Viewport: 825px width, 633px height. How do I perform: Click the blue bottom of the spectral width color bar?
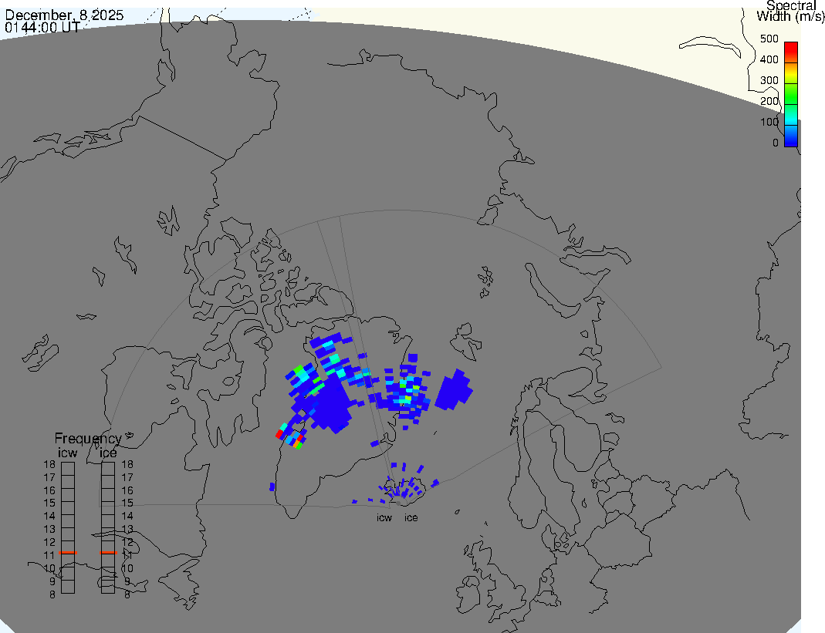(x=791, y=136)
